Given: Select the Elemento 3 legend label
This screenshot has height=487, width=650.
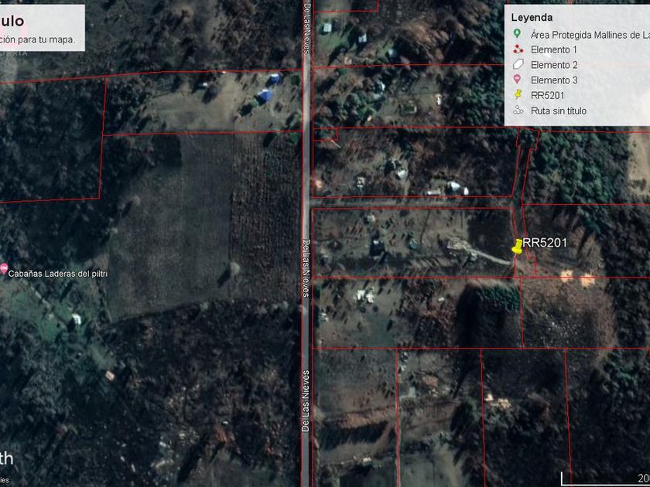Looking at the screenshot, I should [554, 80].
